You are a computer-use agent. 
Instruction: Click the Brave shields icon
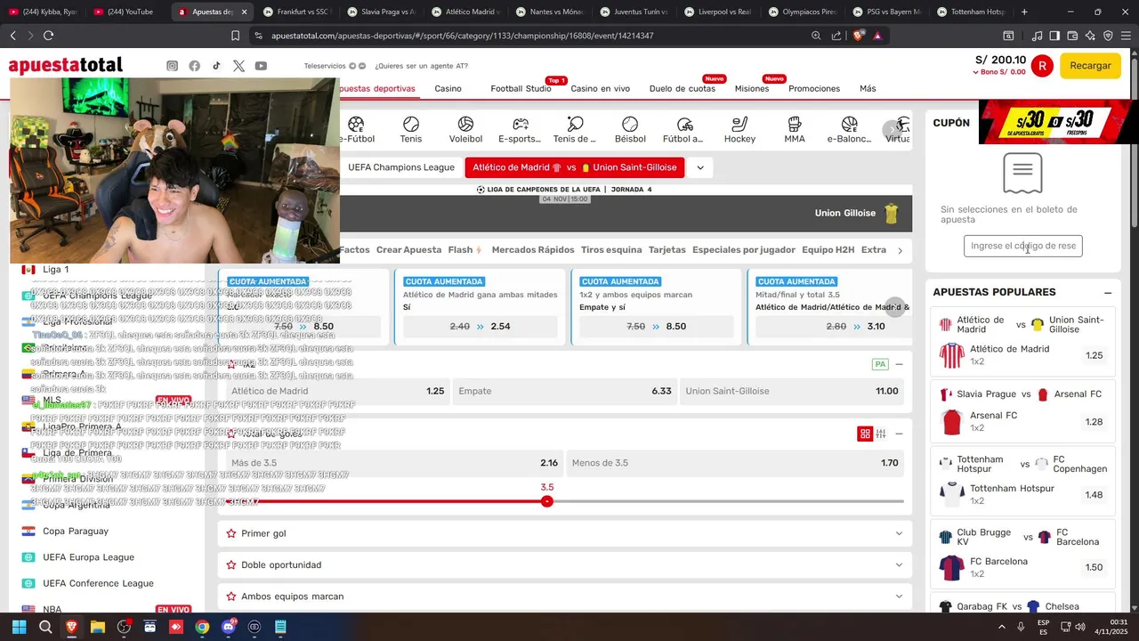tap(858, 36)
